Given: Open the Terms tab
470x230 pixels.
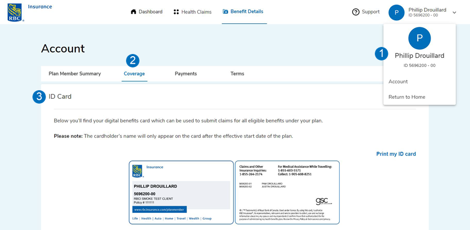Looking at the screenshot, I should 237,73.
